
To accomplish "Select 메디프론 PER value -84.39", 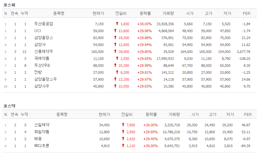I will [245, 146].
